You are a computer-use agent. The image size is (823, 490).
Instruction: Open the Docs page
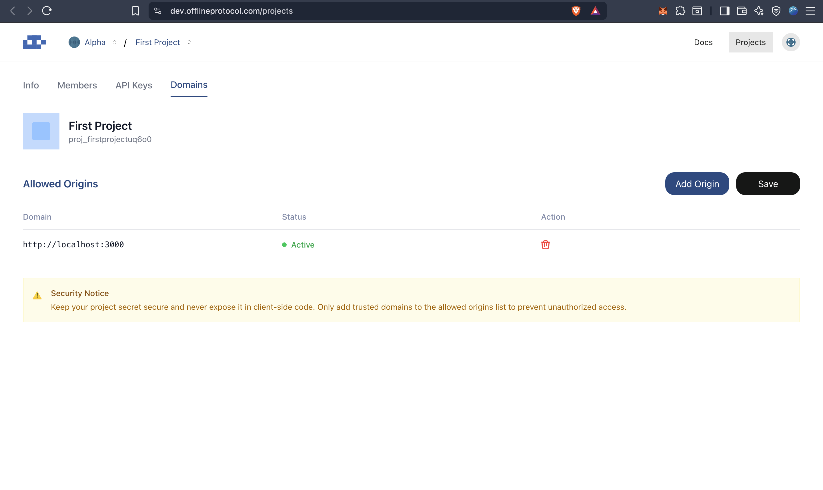tap(703, 42)
